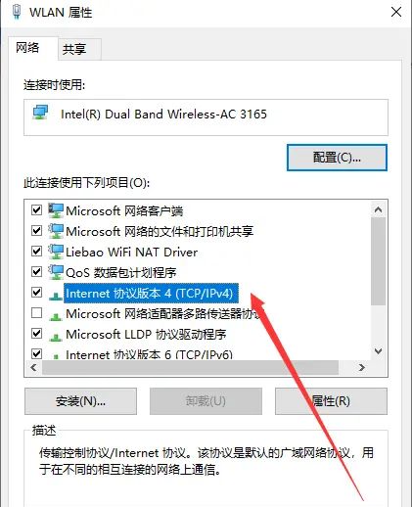Click the list scroll up arrow
This screenshot has height=507, width=412.
pos(379,209)
